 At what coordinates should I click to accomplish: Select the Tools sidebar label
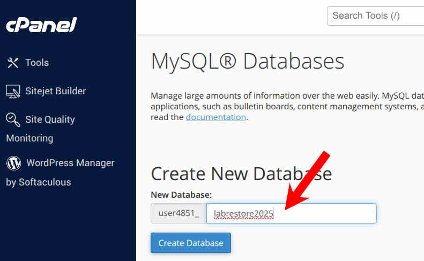(x=37, y=63)
